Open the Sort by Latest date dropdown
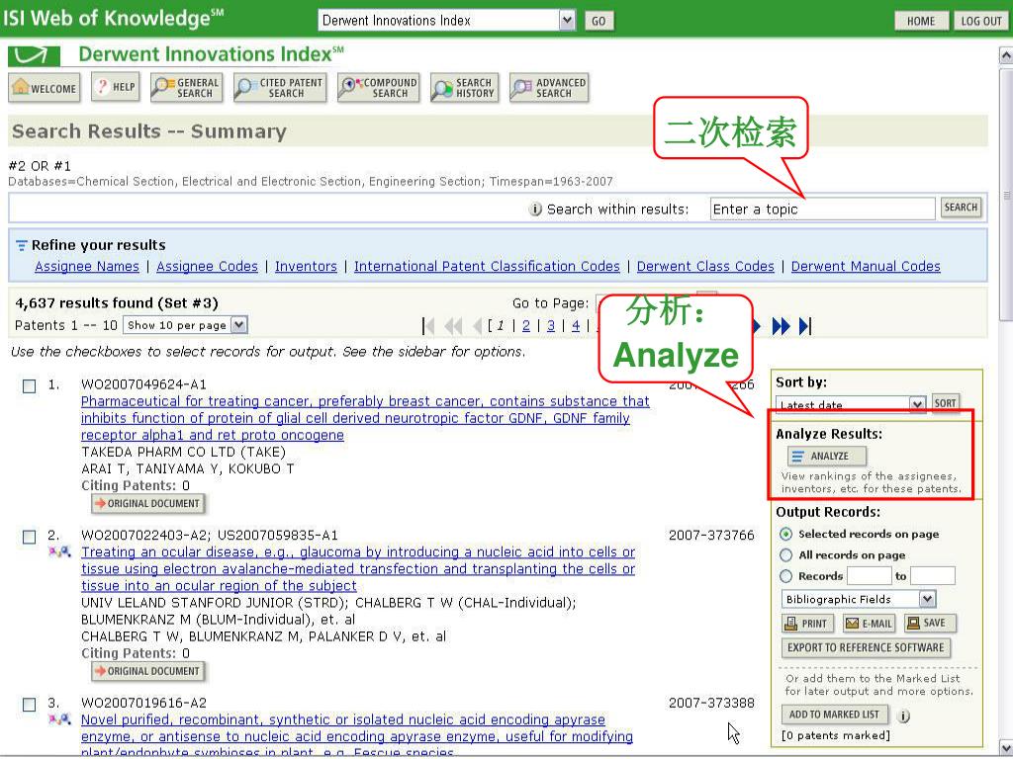Screen dimensions: 1013x759 tap(917, 404)
